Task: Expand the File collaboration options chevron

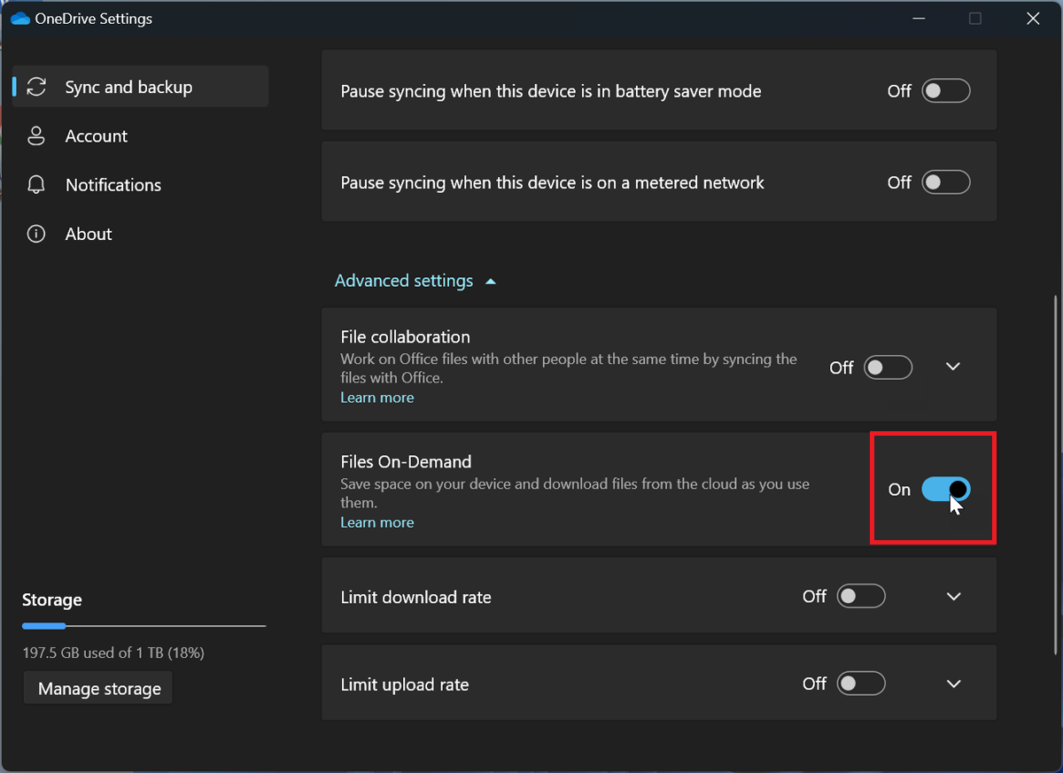Action: (953, 366)
